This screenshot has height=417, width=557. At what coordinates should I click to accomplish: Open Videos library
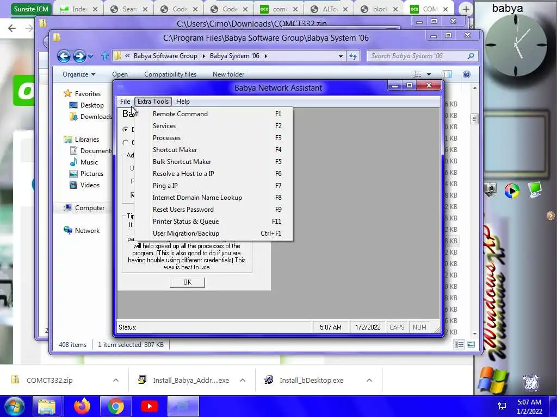(84, 185)
